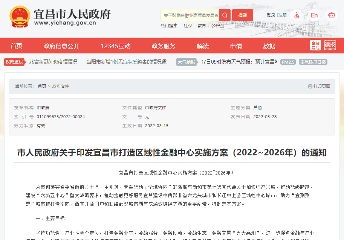Image resolution: width=344 pixels, height=240 pixels.
Task: Open the PM2.5 tag
Action: click(288, 62)
